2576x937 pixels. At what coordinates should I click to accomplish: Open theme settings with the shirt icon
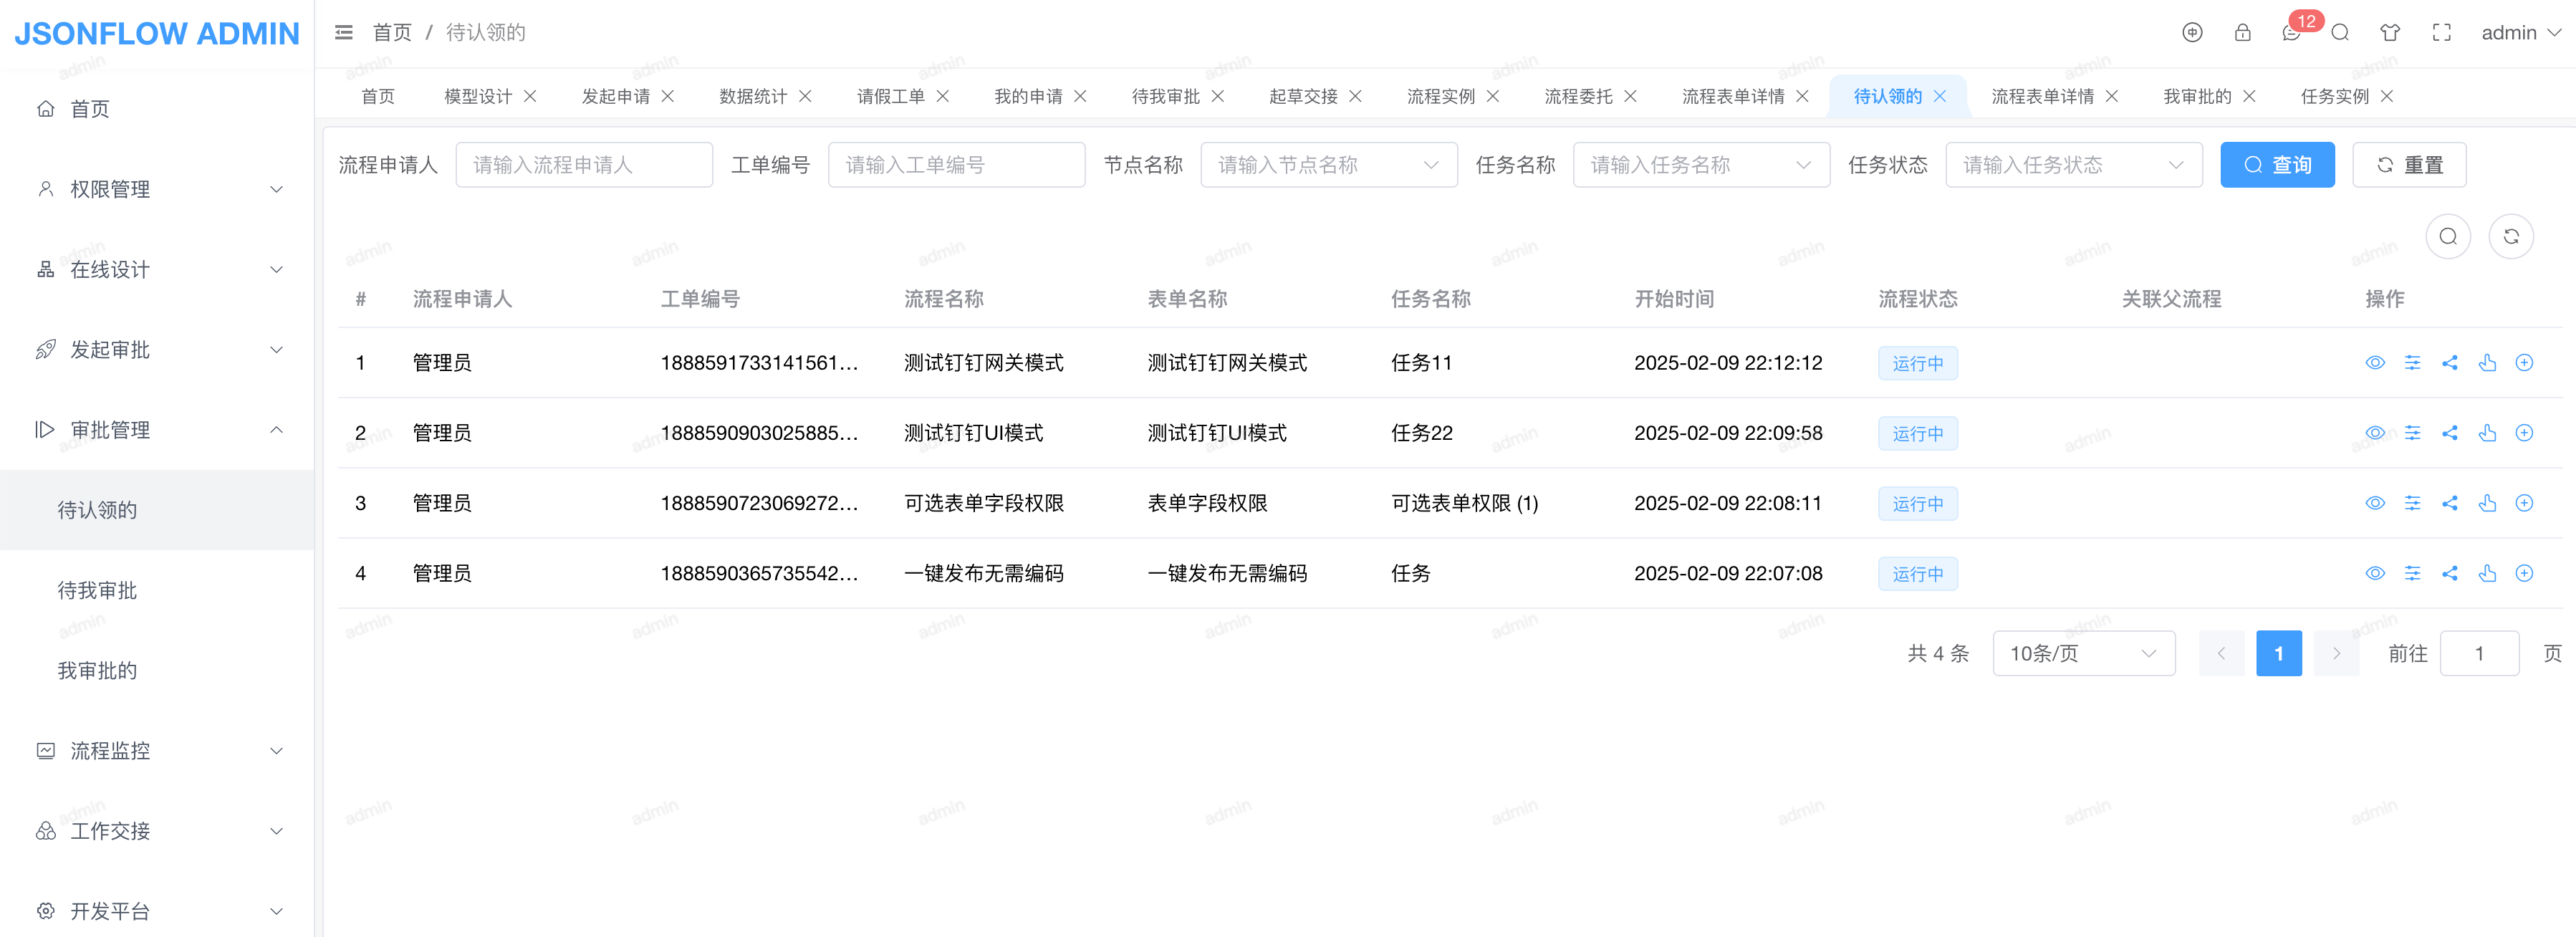2389,33
